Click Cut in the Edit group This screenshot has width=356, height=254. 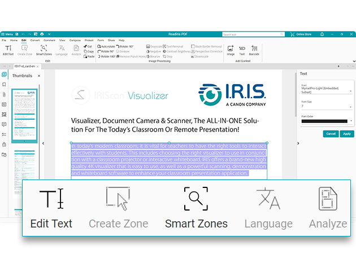pos(88,46)
